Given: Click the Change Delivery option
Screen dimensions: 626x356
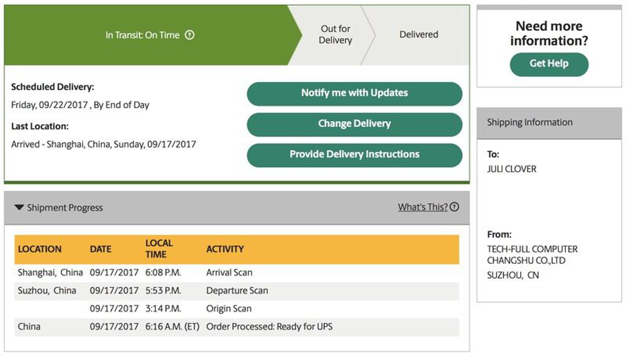Looking at the screenshot, I should (x=354, y=124).
